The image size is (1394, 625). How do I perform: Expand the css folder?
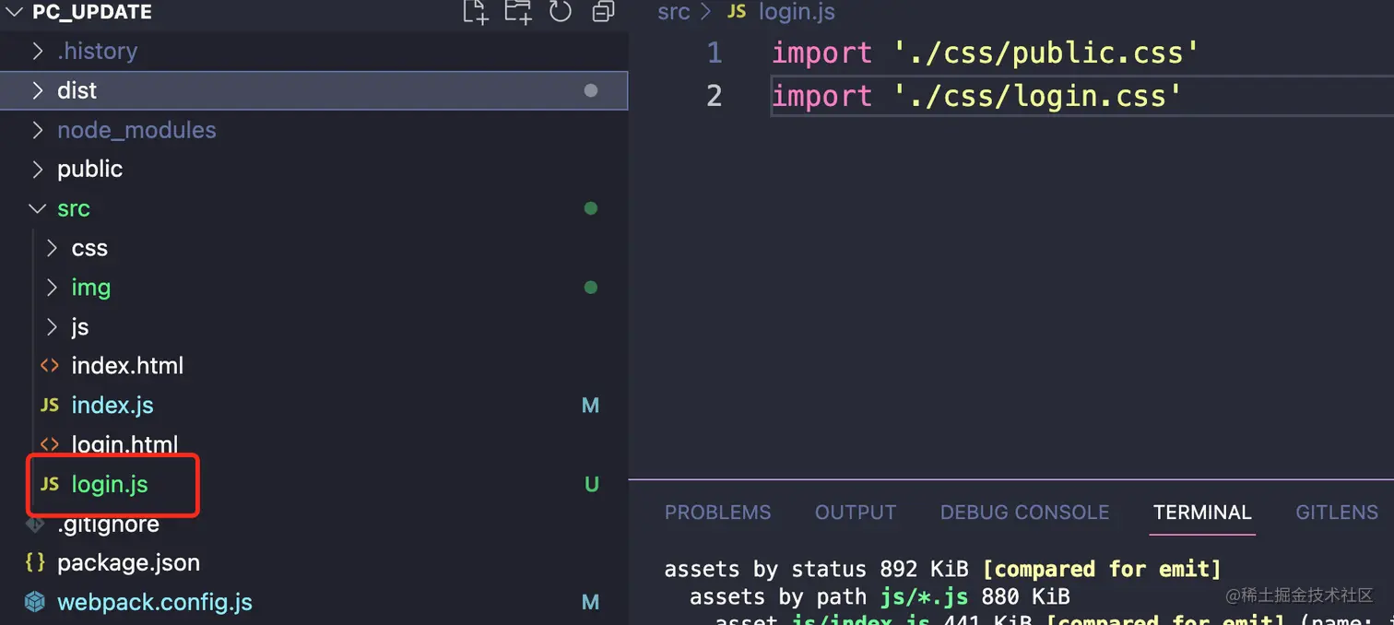tap(52, 248)
